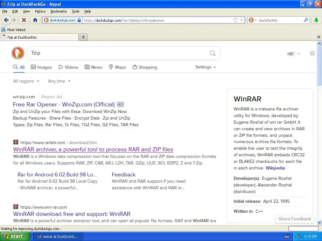The image size is (322, 241).
Task: Click the AD badge next to WinZip result
Action: click(120, 104)
